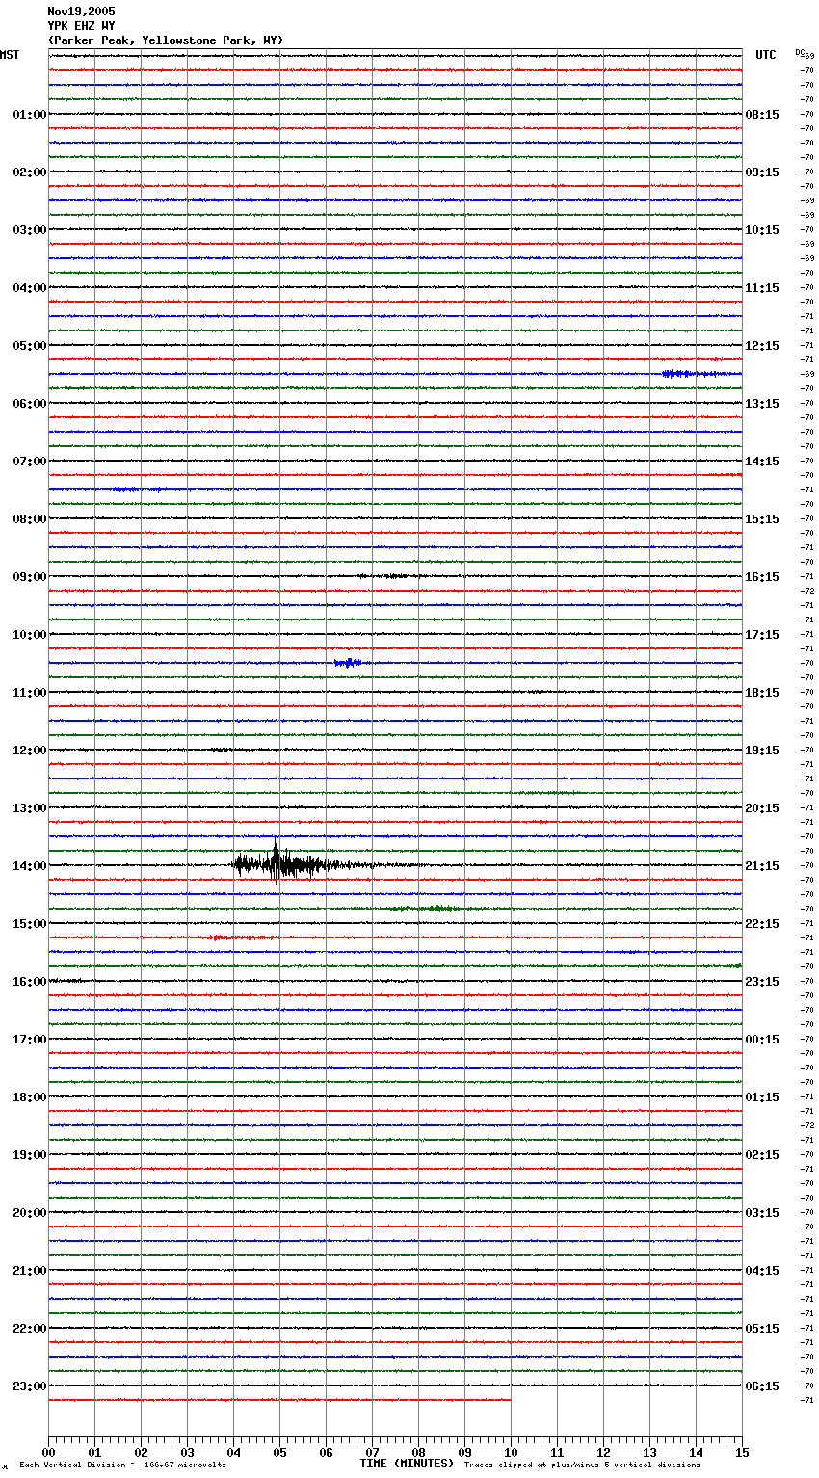819x1478 pixels.
Task: Click the TIME (MINUTES) axis title
Action: point(407,1464)
